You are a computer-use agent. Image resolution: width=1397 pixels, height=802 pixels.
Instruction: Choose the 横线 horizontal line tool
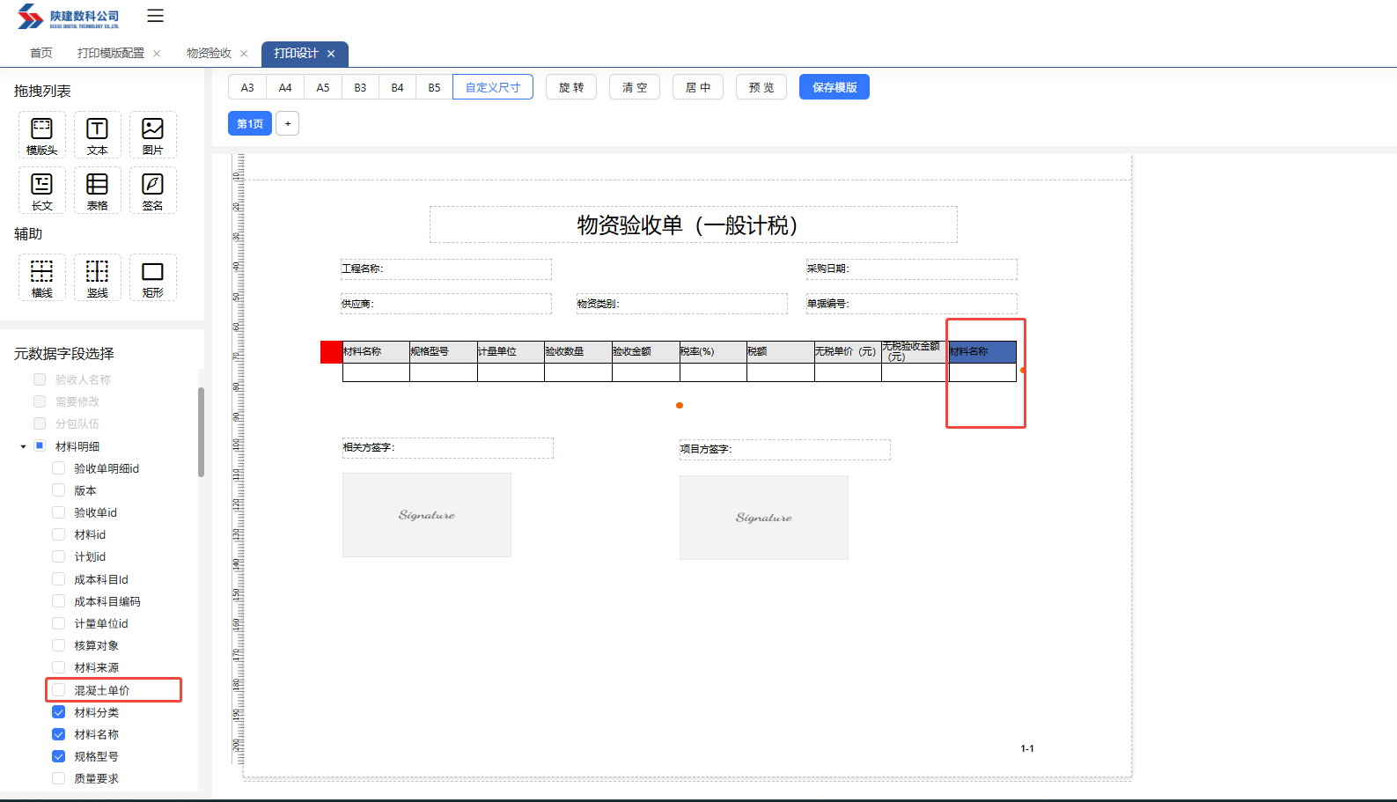[41, 277]
